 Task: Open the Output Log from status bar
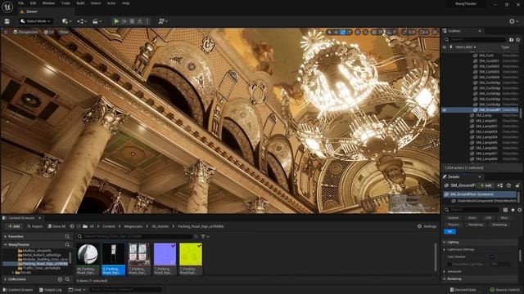tap(51, 290)
